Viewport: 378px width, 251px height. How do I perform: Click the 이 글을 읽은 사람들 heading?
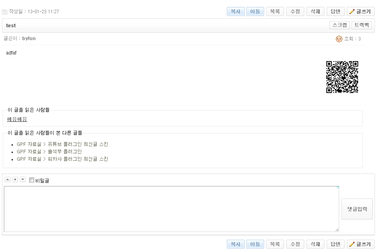click(28, 110)
